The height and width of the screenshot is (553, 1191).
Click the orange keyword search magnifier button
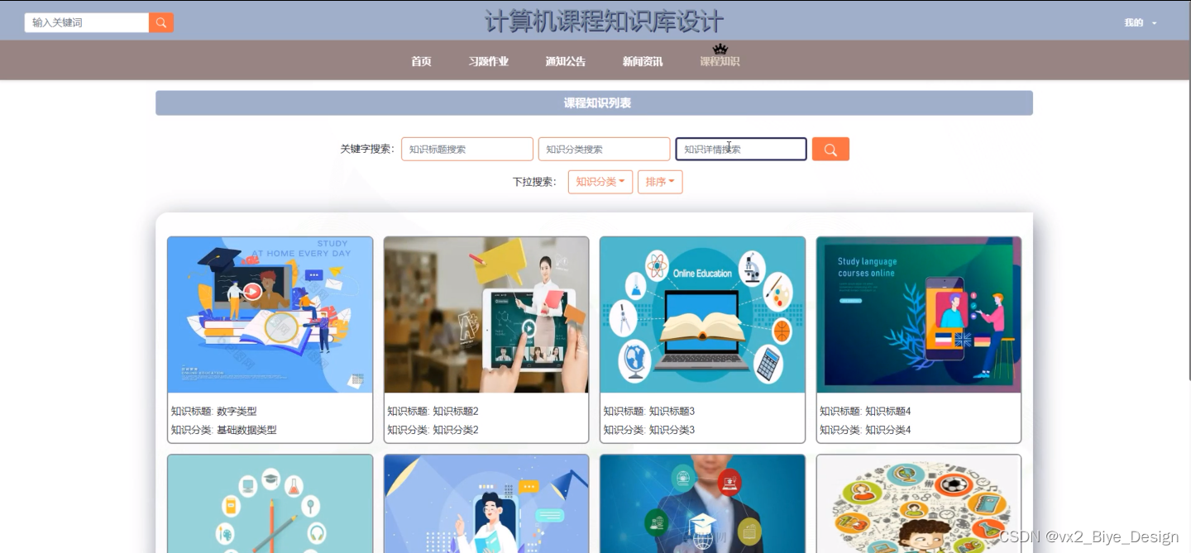(830, 149)
